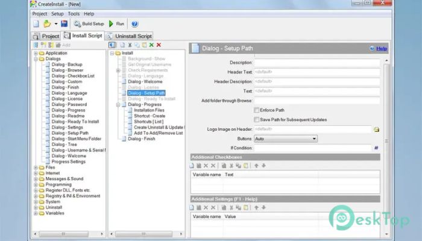Expand the Application folder
Screen dimensions: 422x241
click(x=36, y=53)
